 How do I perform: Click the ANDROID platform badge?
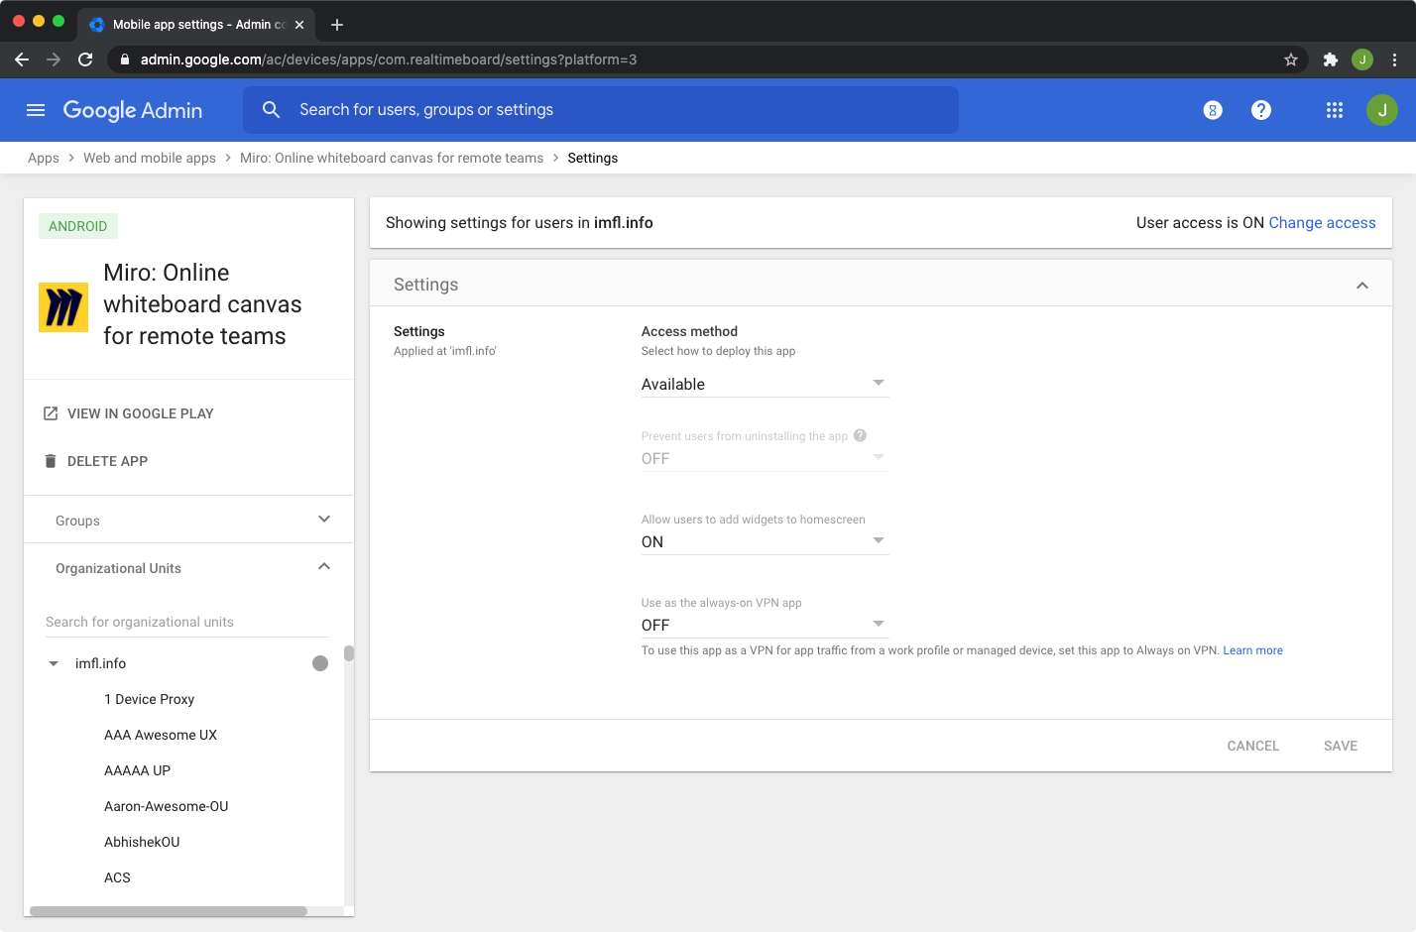[x=78, y=226]
